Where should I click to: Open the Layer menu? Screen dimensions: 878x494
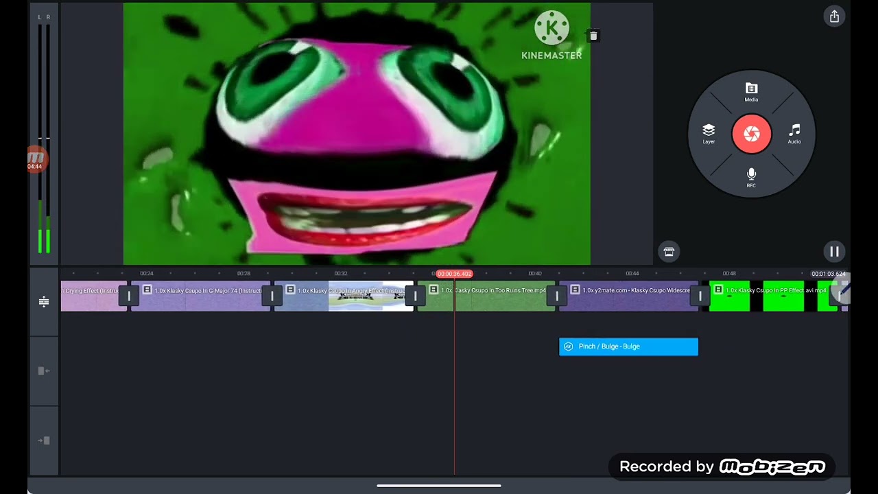(x=709, y=134)
